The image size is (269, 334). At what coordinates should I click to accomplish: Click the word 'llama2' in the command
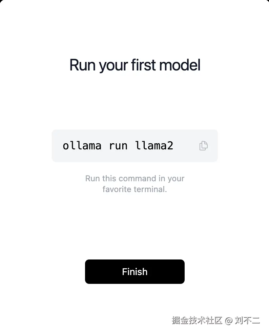tap(154, 146)
